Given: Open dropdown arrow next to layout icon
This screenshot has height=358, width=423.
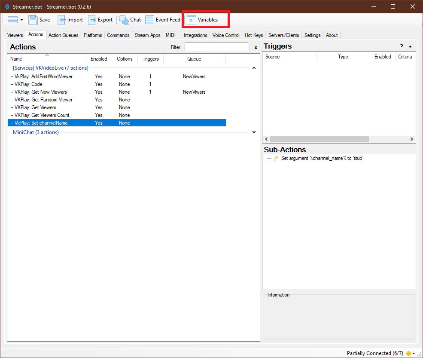Looking at the screenshot, I should click(x=21, y=20).
